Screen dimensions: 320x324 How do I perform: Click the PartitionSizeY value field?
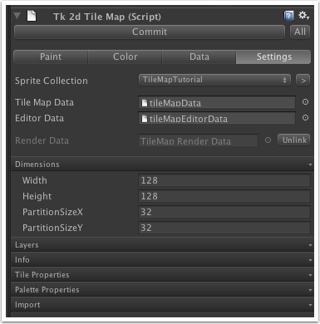click(224, 228)
